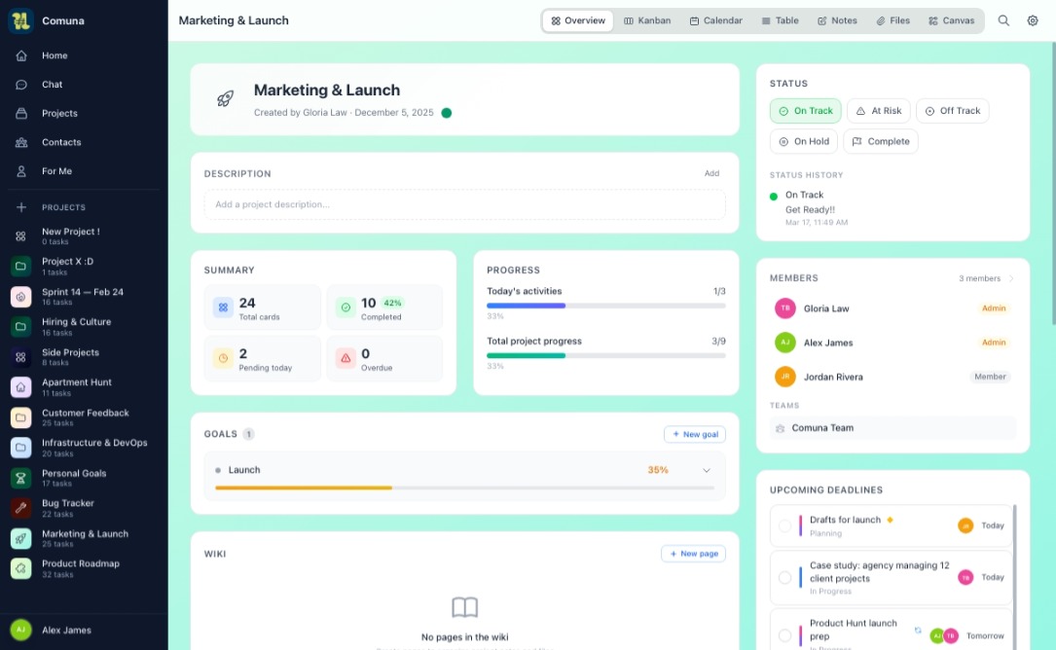The image size is (1056, 650).
Task: Click the plus icon beside Projects header
Action: [21, 207]
